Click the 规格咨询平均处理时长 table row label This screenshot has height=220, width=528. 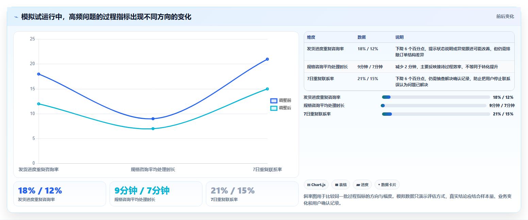(327, 67)
